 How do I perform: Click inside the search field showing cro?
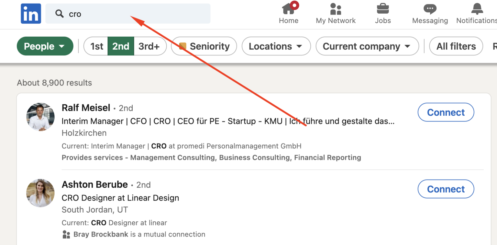tap(129, 14)
